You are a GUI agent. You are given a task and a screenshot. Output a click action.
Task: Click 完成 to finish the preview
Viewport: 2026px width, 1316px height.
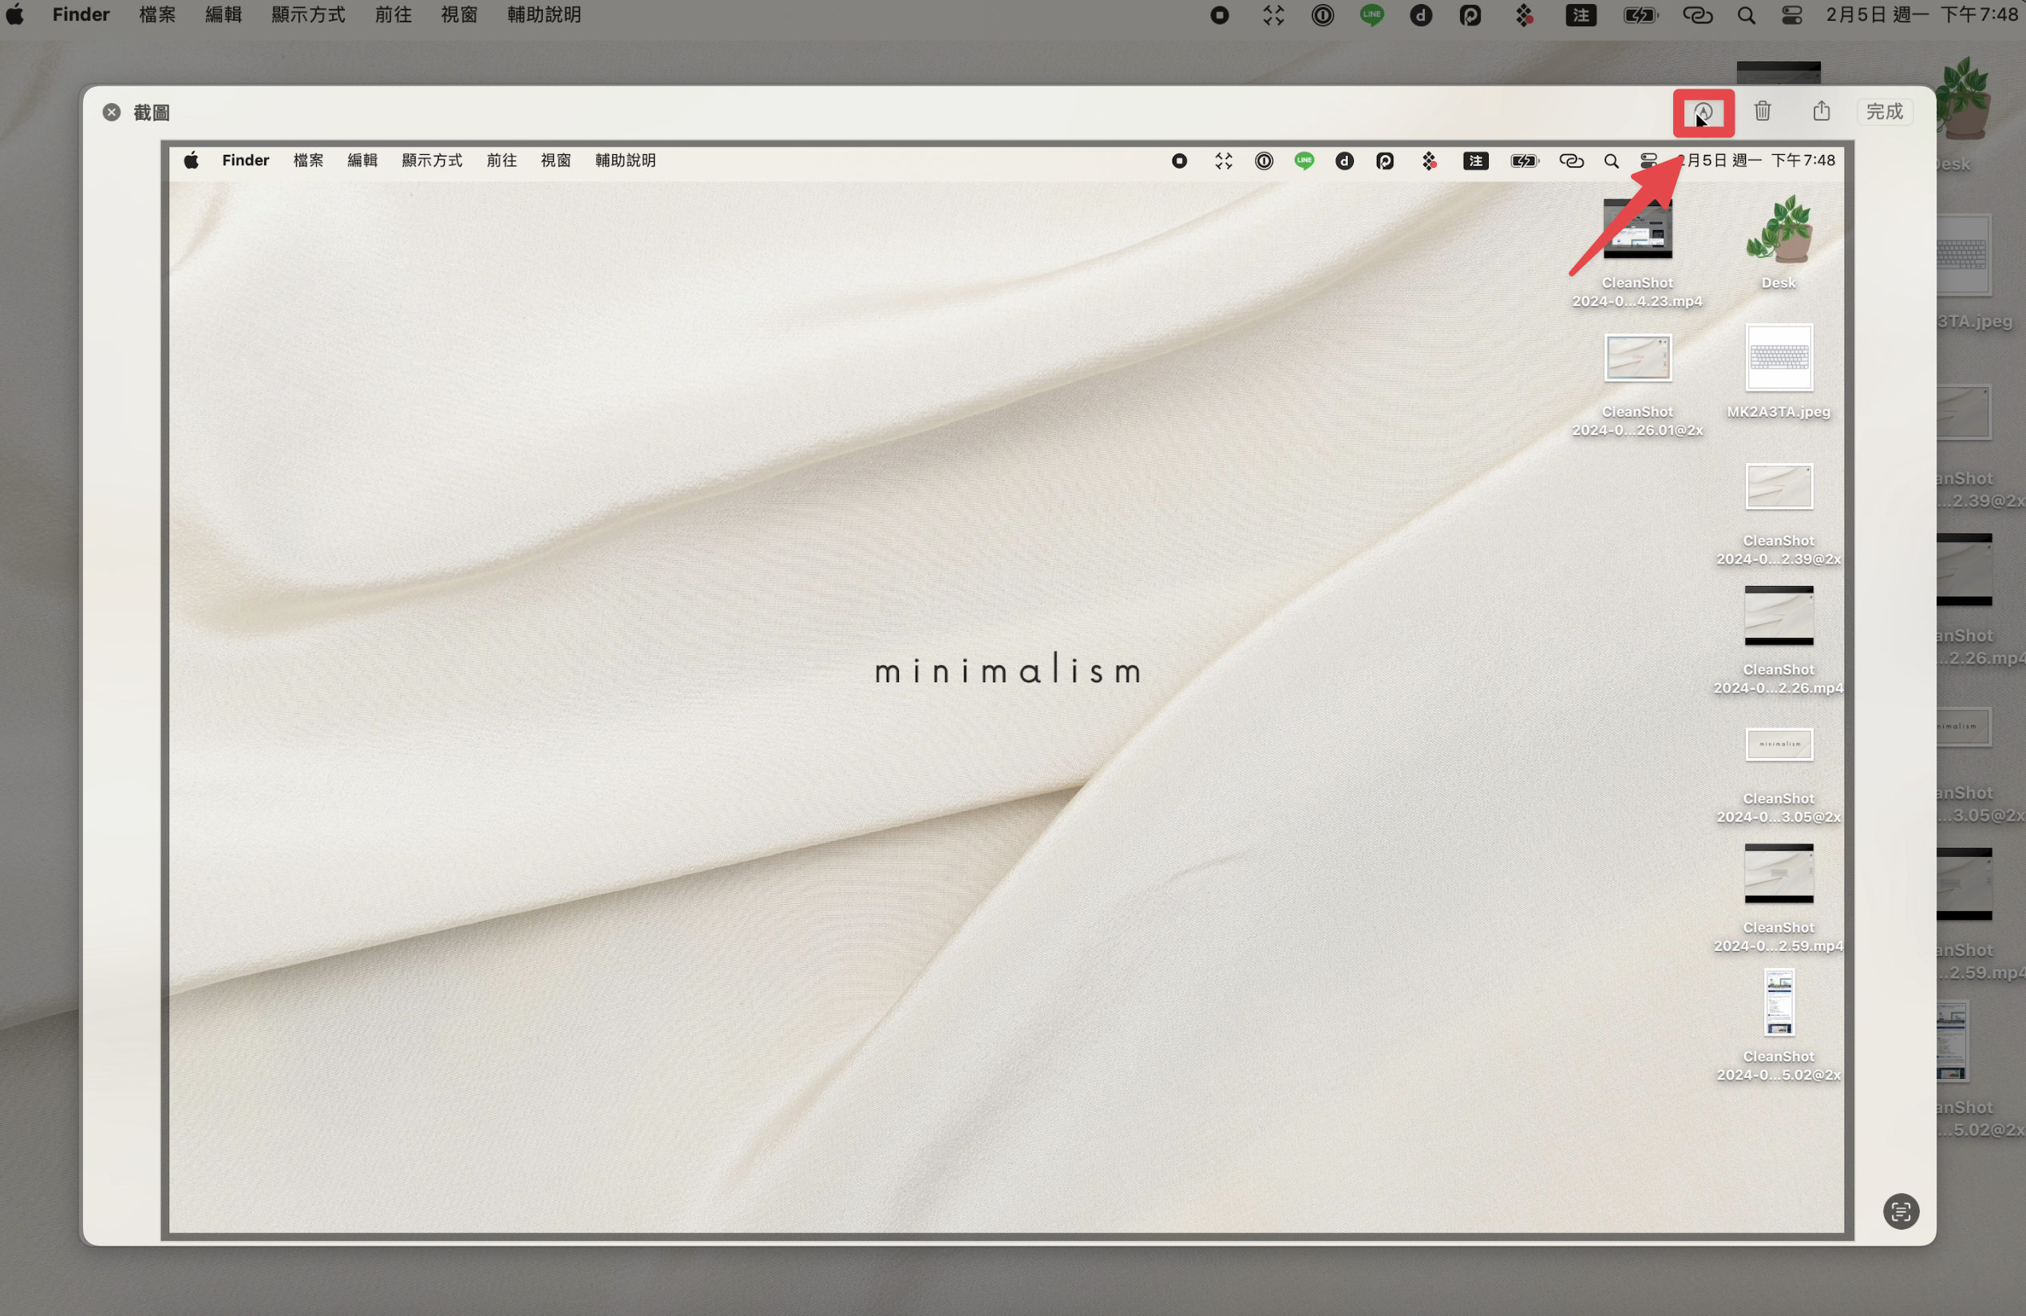click(x=1884, y=112)
